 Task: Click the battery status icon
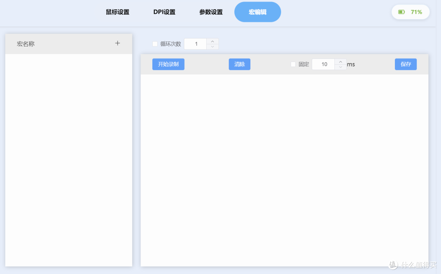pos(401,12)
